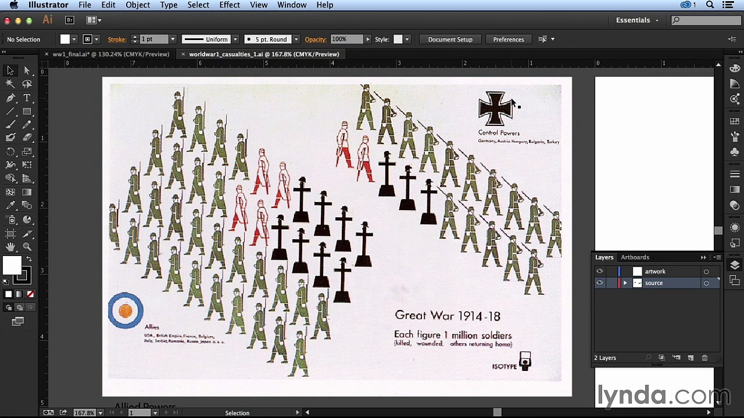Expand the source layer contents
This screenshot has height=418, width=744.
coord(625,283)
